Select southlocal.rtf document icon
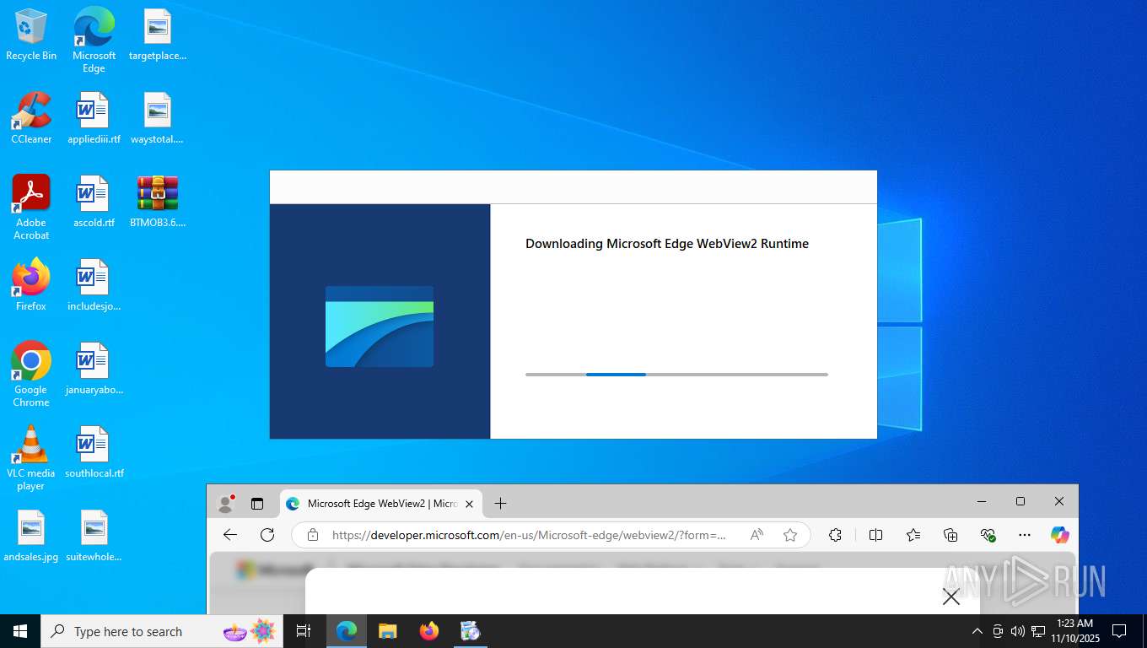The image size is (1147, 648). pos(94,452)
